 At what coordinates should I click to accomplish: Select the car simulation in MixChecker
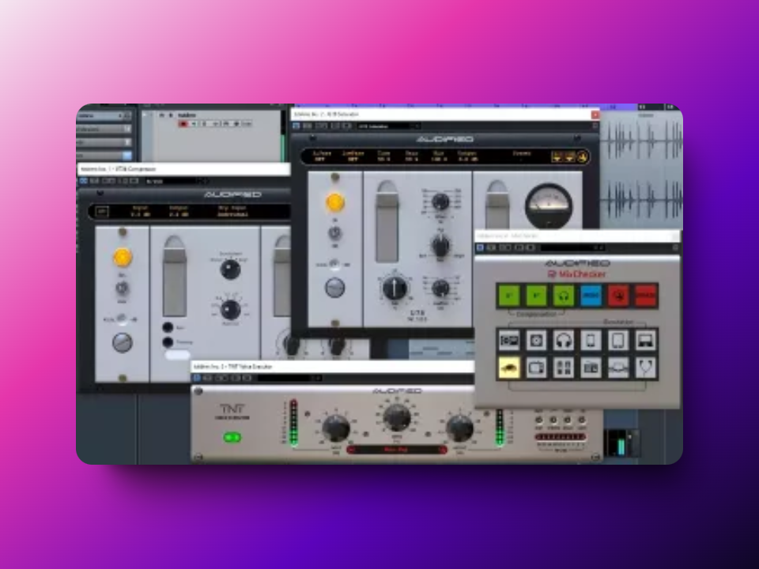tap(509, 367)
